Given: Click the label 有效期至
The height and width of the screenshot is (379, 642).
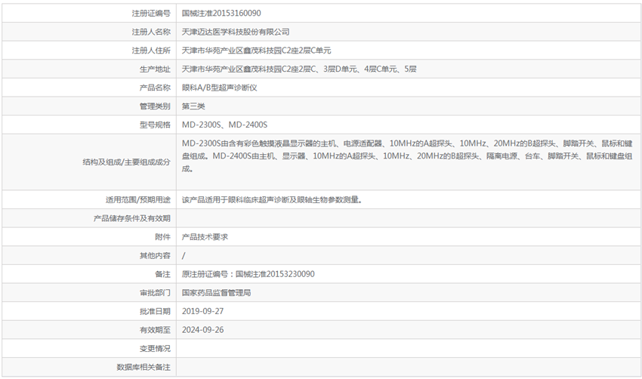Looking at the screenshot, I should (x=155, y=330).
